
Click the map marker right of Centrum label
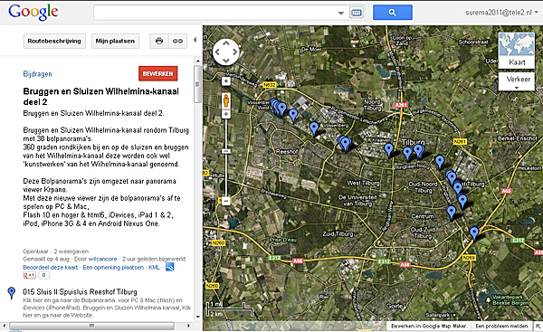(x=451, y=213)
